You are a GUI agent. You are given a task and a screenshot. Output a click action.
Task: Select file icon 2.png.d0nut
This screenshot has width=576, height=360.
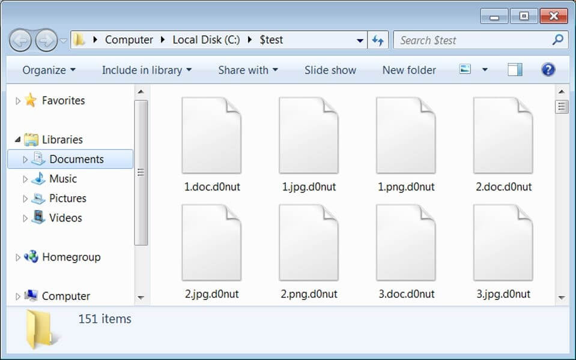coord(309,243)
